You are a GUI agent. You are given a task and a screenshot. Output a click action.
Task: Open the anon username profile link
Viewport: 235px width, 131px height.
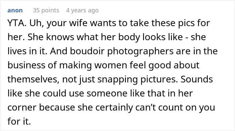[x=15, y=10]
